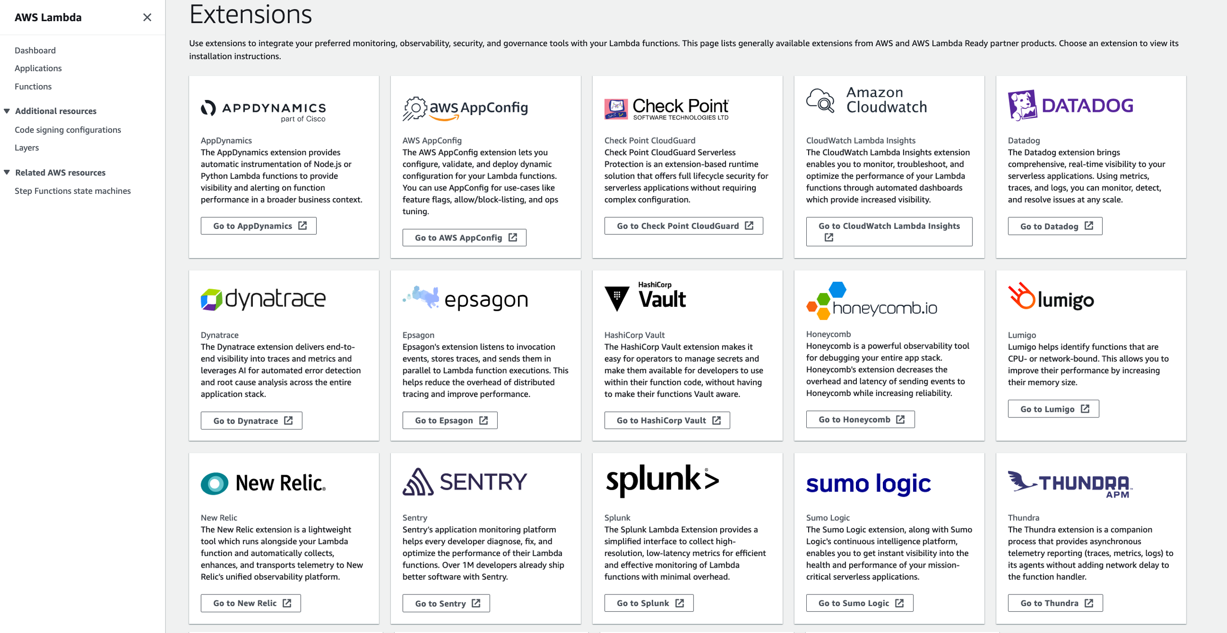The image size is (1227, 633).
Task: Click the New Relic circular logo
Action: pyautogui.click(x=214, y=483)
